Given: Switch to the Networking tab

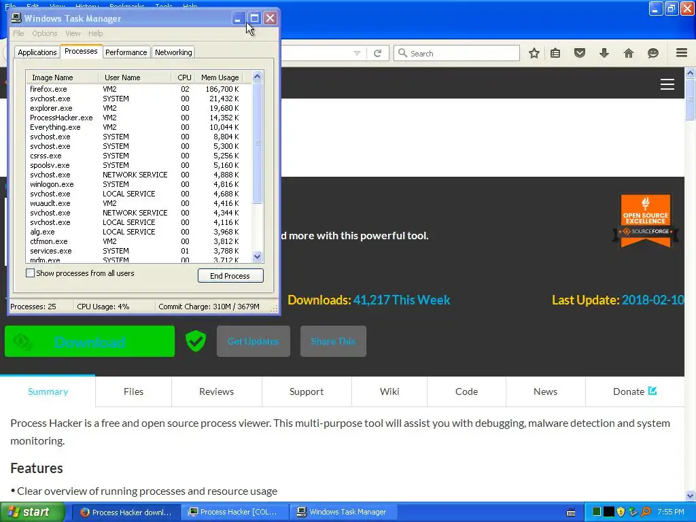Looking at the screenshot, I should [x=173, y=52].
